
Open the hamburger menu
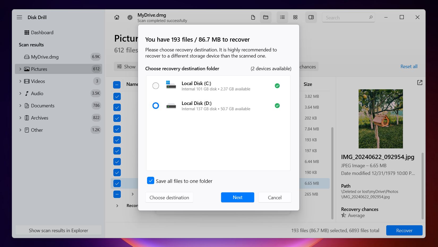[19, 17]
